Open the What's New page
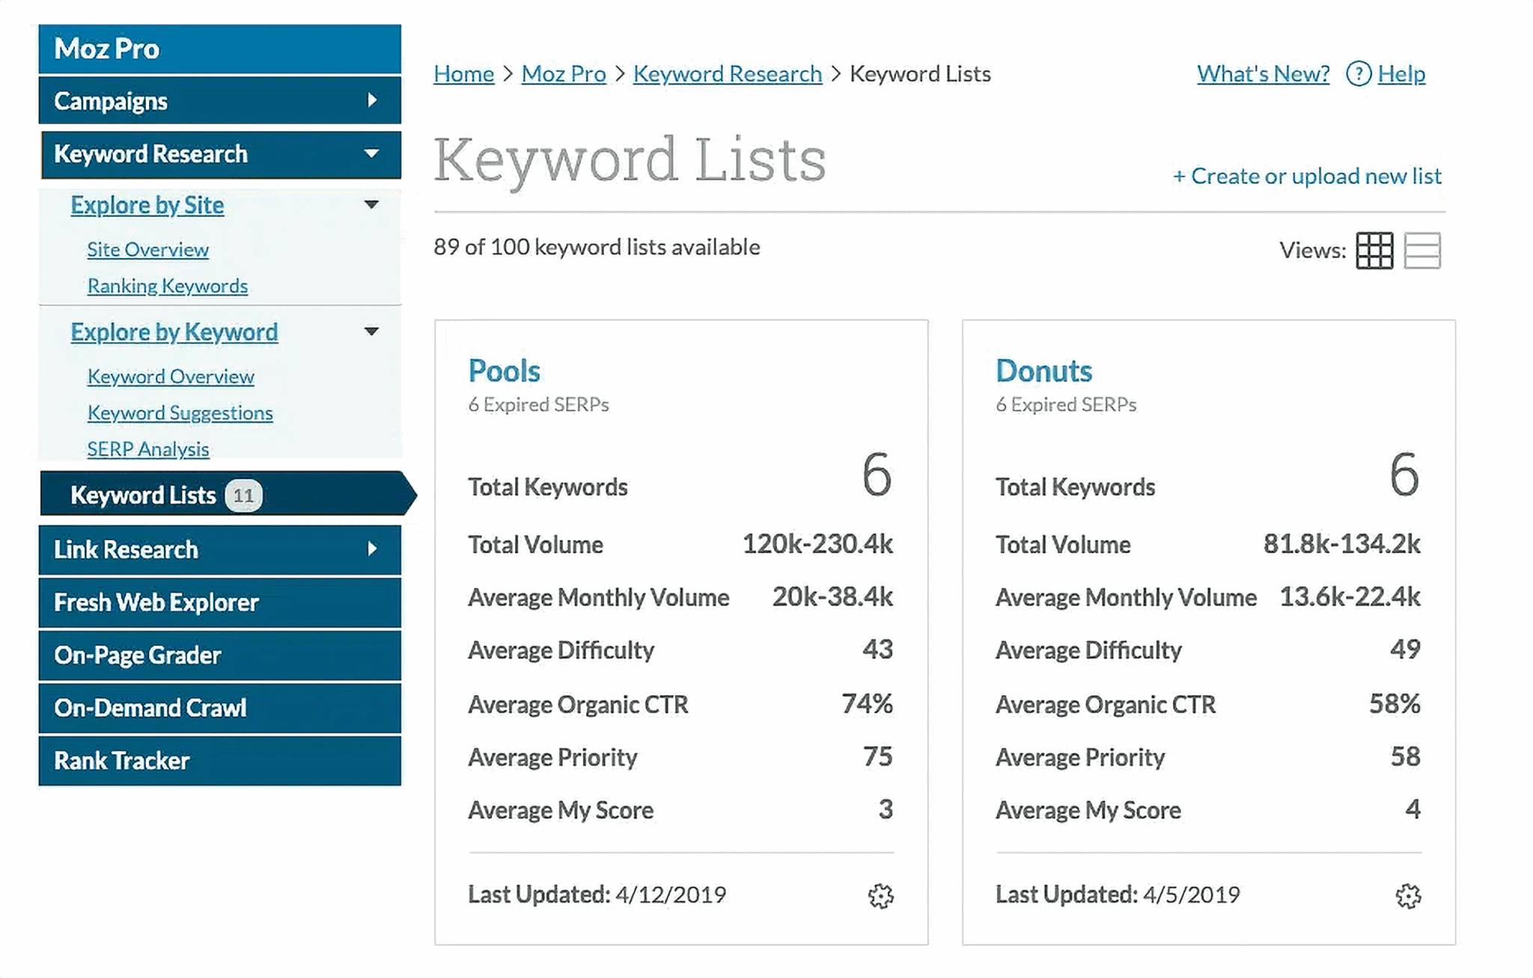1533x978 pixels. [x=1262, y=74]
